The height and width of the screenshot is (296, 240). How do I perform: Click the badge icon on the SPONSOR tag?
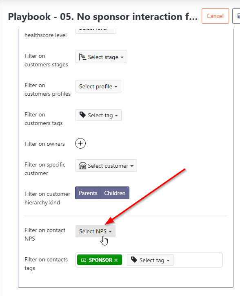pyautogui.click(x=84, y=260)
